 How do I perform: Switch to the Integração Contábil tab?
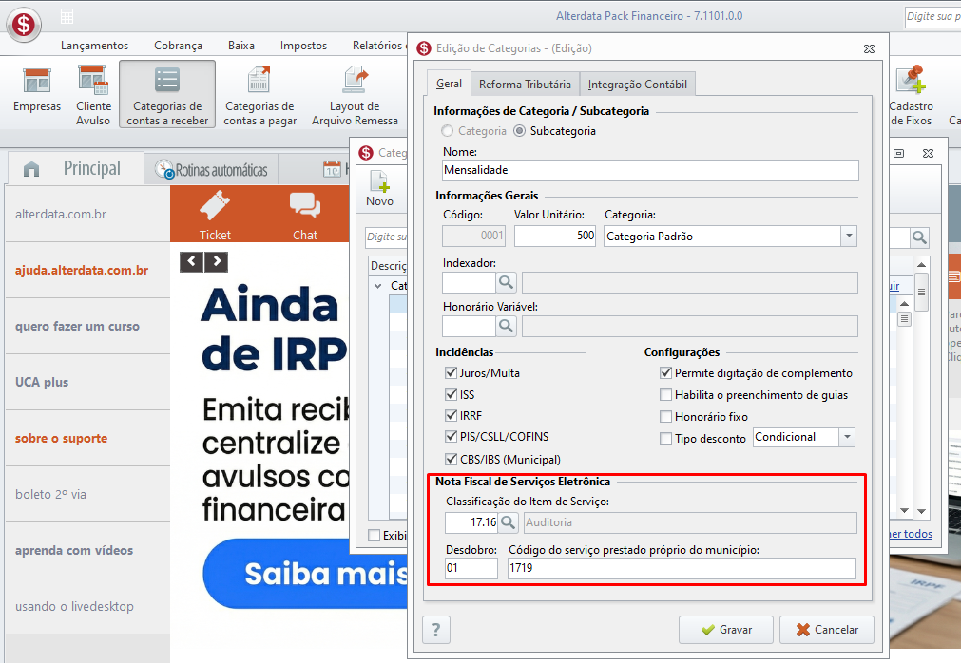click(638, 84)
